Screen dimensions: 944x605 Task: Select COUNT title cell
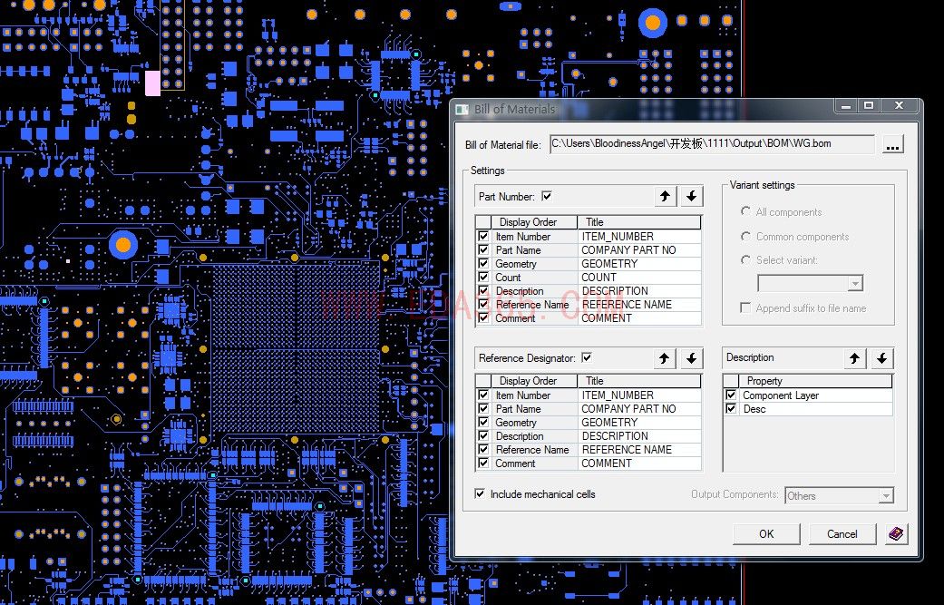coord(640,278)
